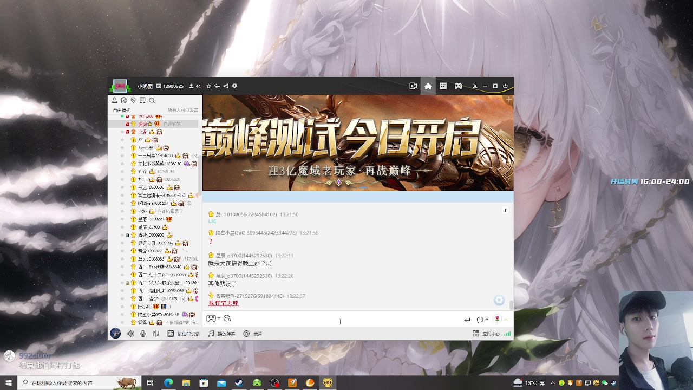Click the microphone icon on the bottom toolbar
The image size is (693, 390).
pos(142,334)
